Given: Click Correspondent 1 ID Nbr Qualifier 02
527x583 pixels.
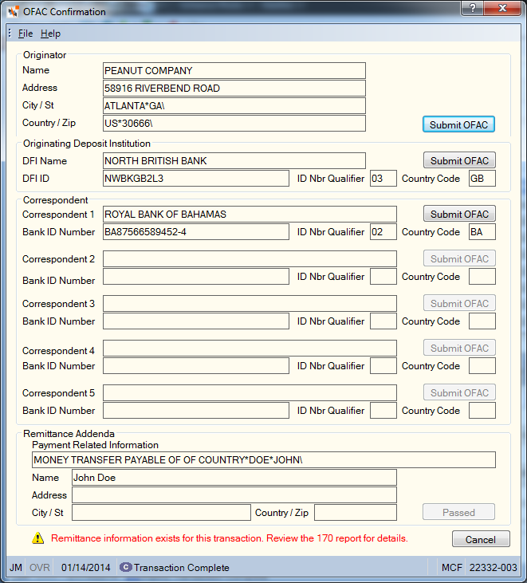Looking at the screenshot, I should point(383,231).
